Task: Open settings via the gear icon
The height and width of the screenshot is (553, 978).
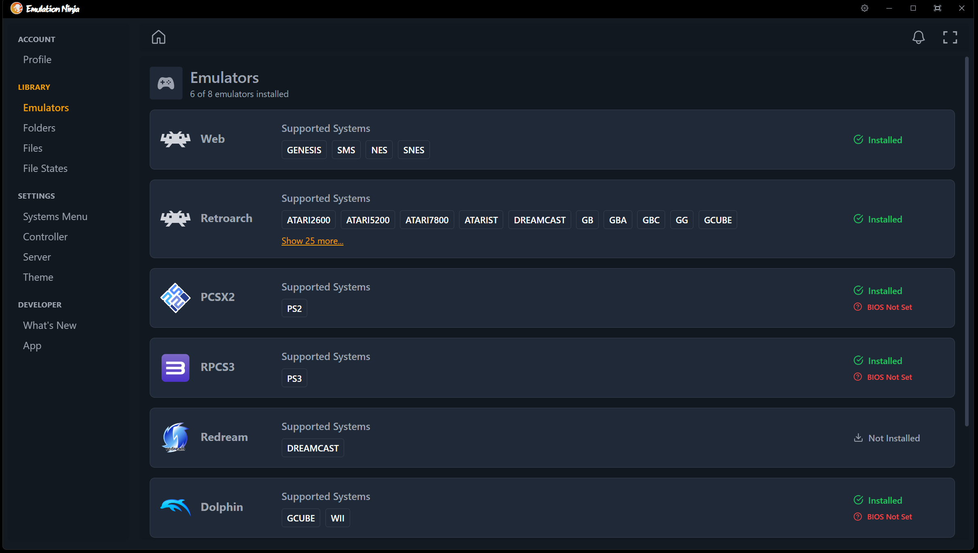Action: (864, 8)
